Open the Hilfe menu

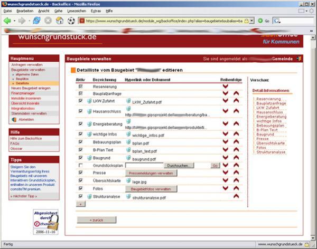109,11
